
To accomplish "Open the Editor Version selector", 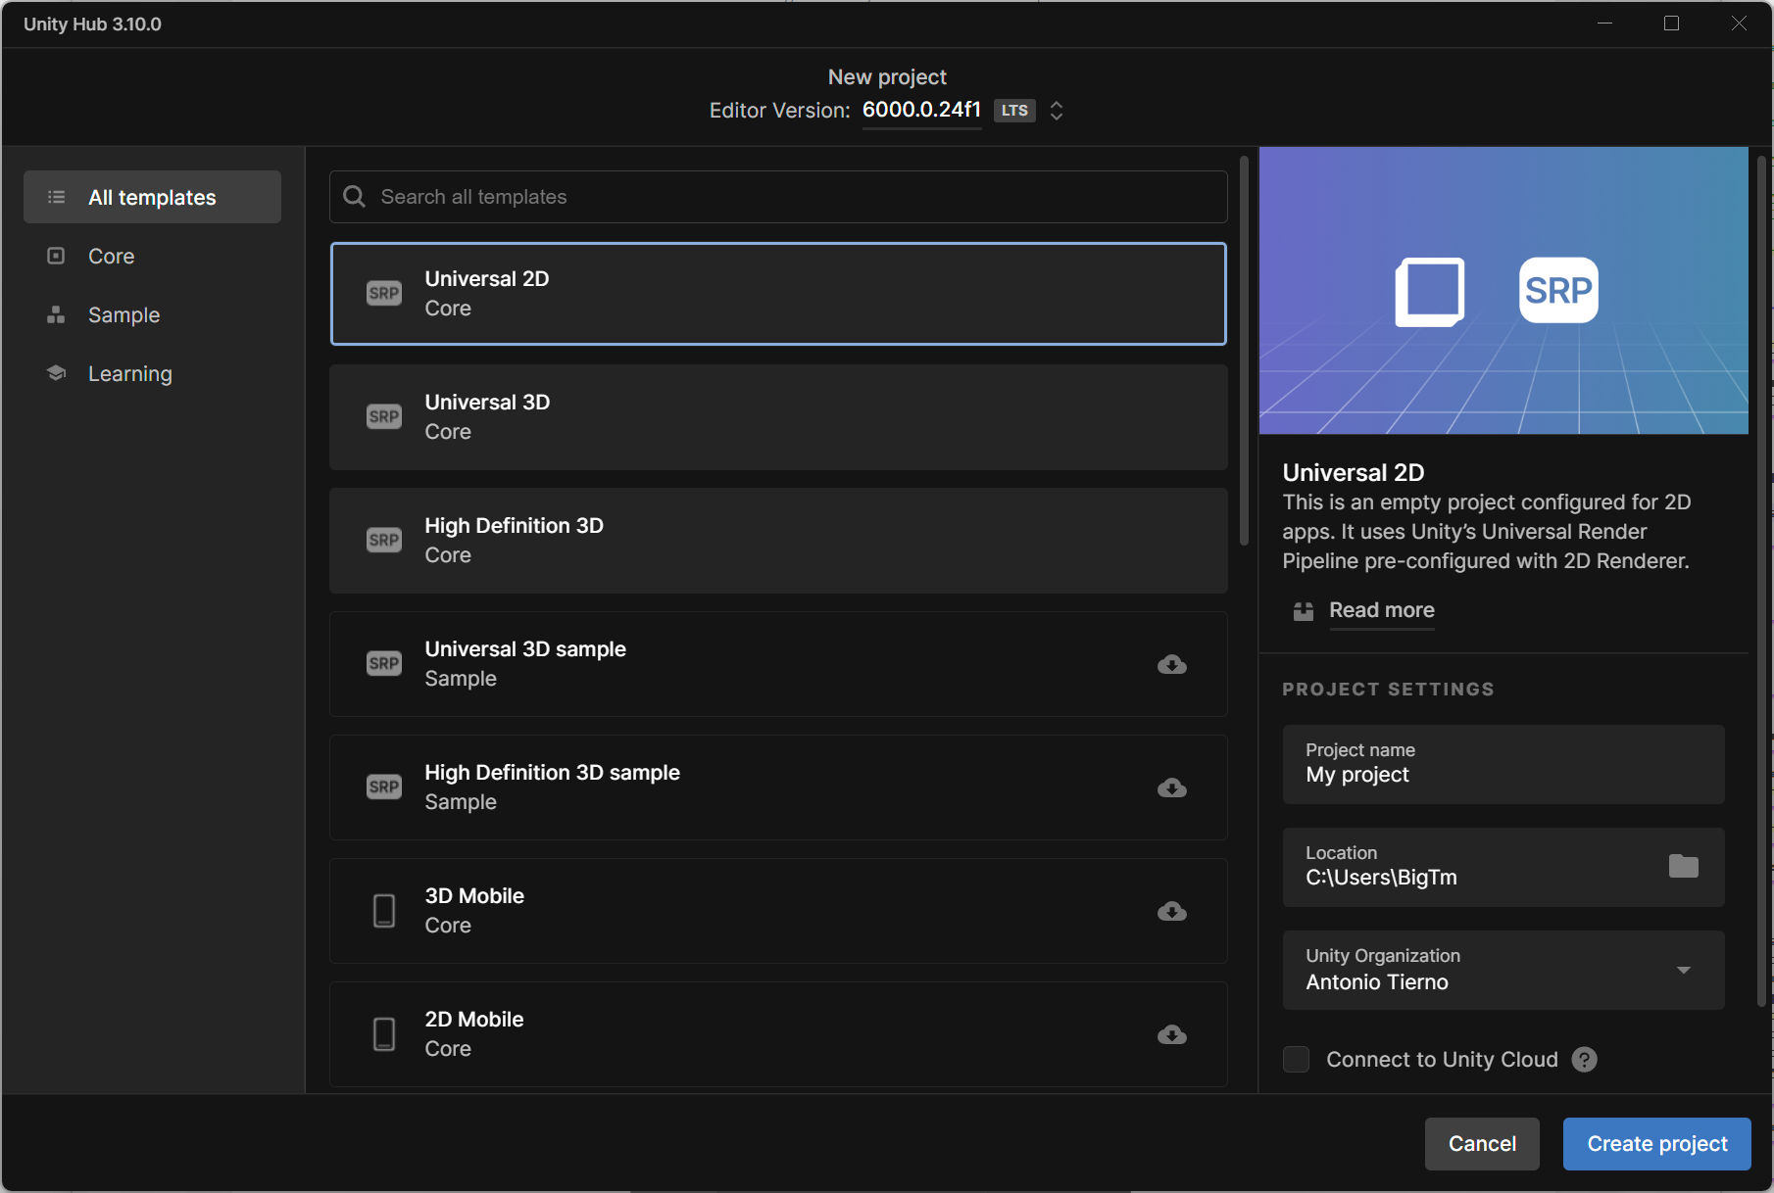I will click(x=1056, y=111).
